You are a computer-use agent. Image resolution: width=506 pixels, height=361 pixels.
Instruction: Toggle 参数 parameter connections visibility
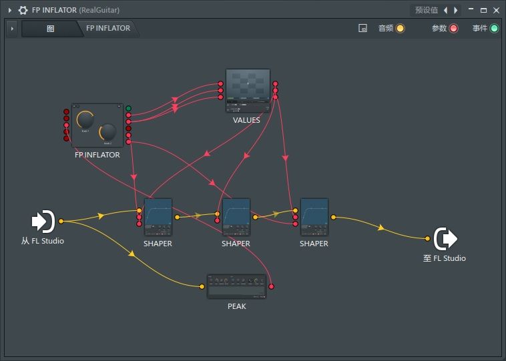click(x=453, y=29)
